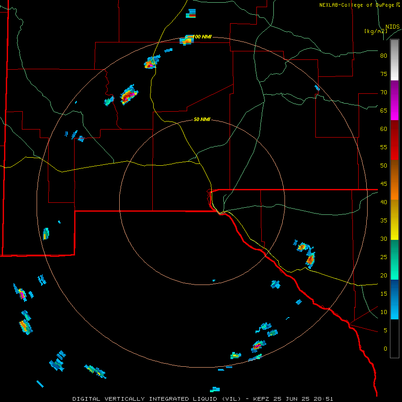Pick the green segment of the color scale
Viewport: 402px width, 402px height.
click(394, 260)
